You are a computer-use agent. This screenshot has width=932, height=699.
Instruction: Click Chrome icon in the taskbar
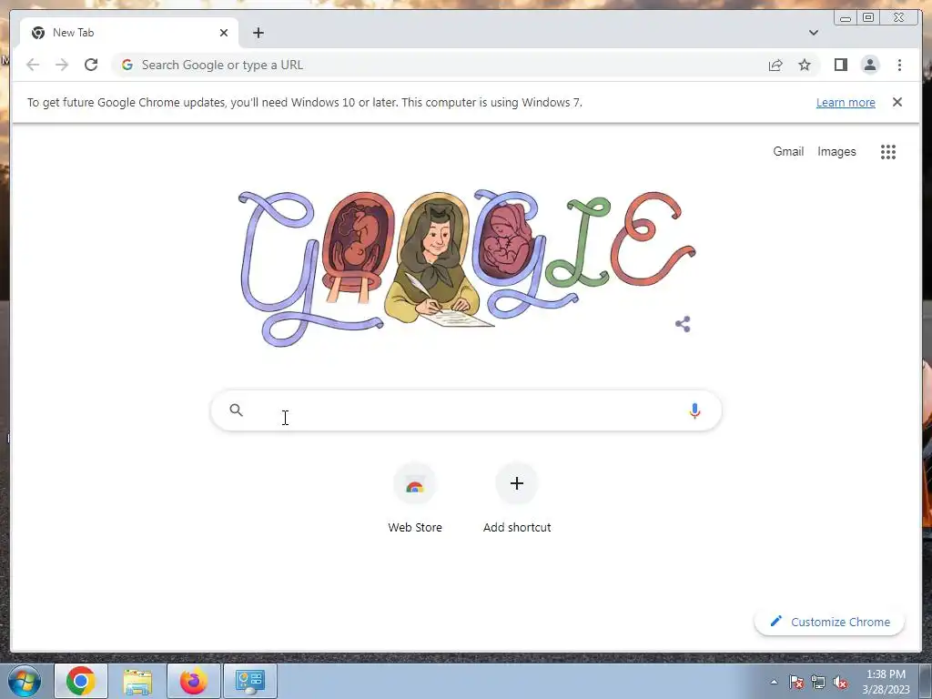[x=81, y=681]
